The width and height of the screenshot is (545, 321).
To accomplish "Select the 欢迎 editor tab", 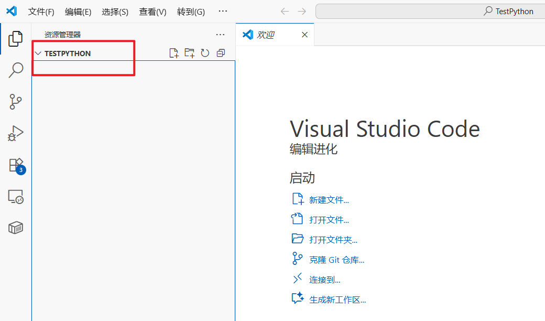I will tap(275, 35).
